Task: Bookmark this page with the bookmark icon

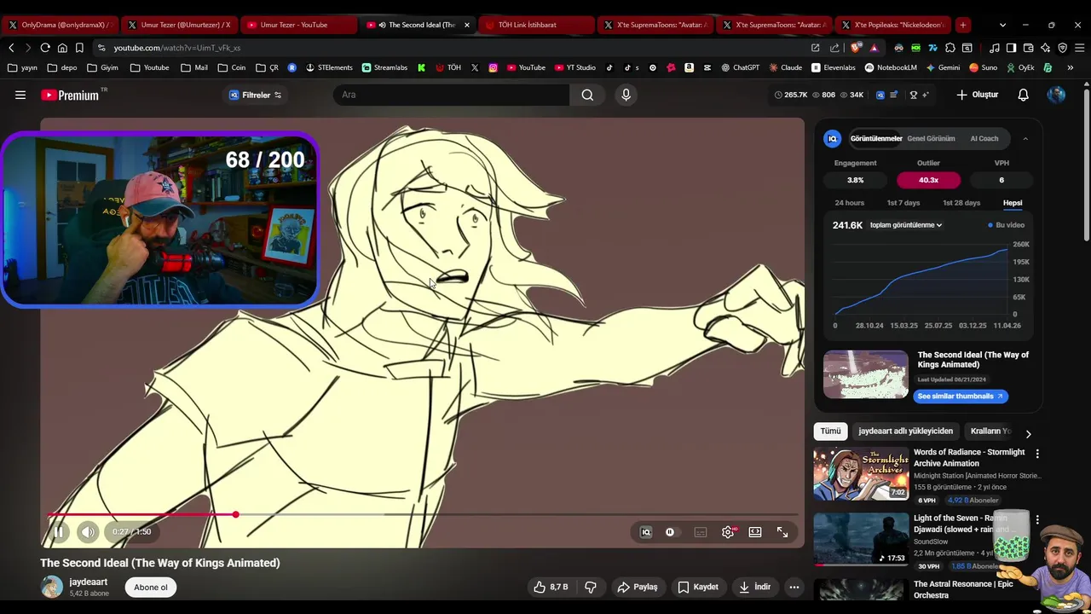Action: [x=79, y=48]
